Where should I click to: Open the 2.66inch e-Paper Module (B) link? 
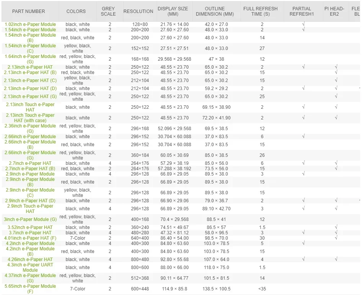click(30, 145)
